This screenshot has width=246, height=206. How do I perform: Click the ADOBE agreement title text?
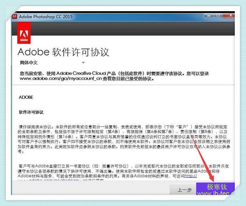(26, 97)
